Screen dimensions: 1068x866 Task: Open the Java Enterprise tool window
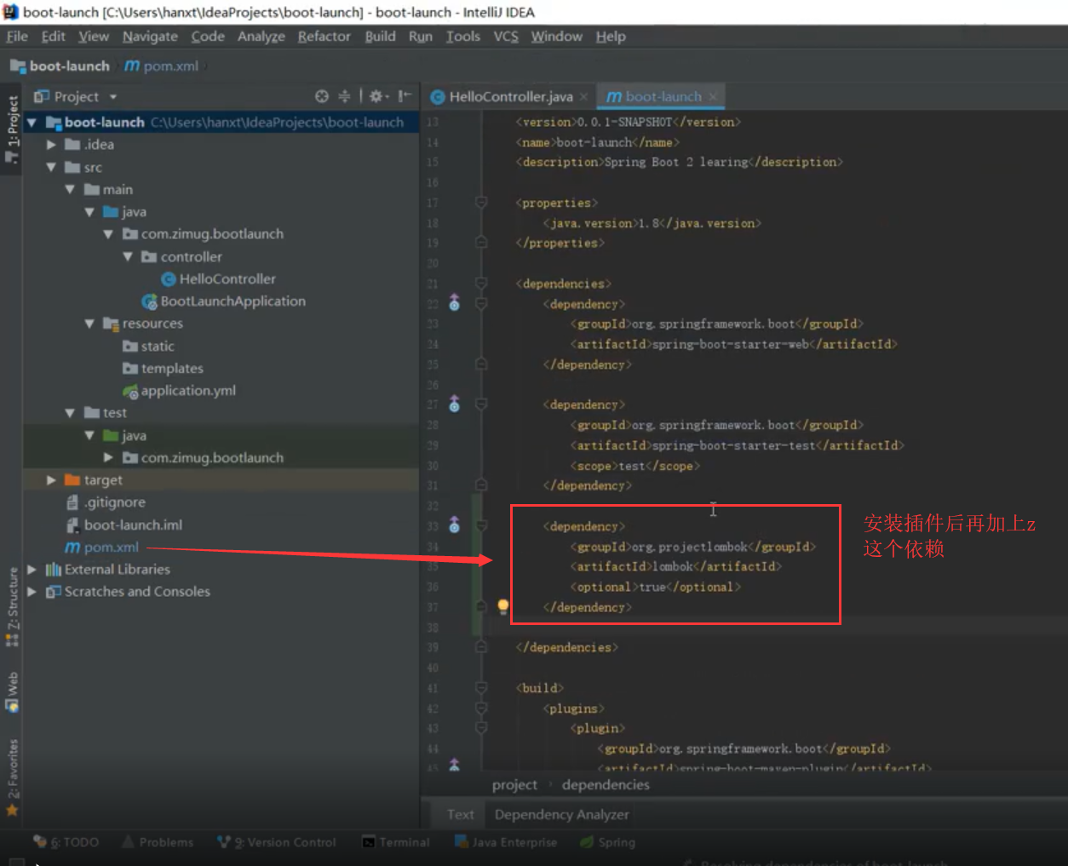(506, 842)
